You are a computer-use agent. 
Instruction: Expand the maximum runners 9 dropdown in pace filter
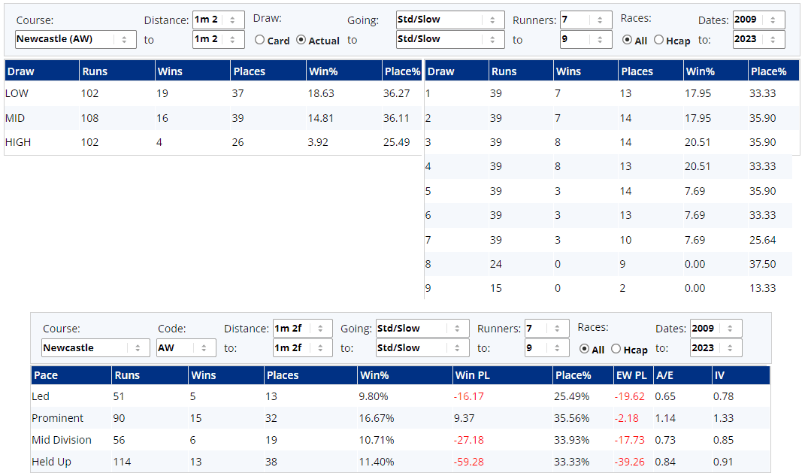click(546, 348)
